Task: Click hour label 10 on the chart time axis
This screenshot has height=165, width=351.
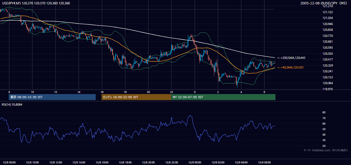Action: pyautogui.click(x=32, y=92)
